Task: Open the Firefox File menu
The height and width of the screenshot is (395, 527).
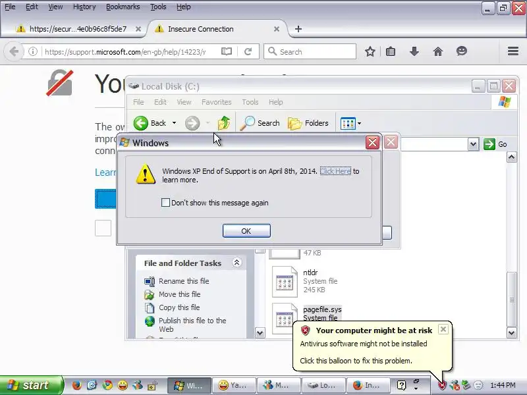Action: (10, 7)
